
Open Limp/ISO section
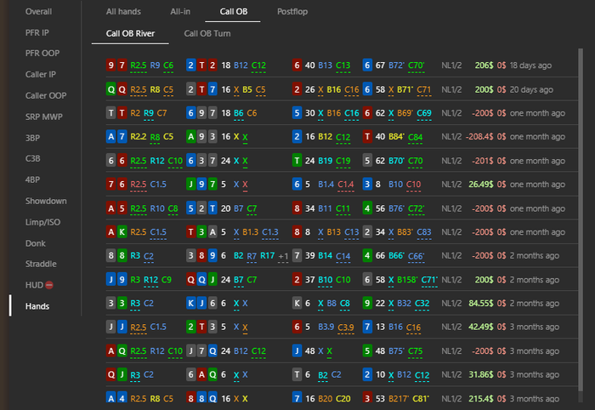tap(42, 222)
